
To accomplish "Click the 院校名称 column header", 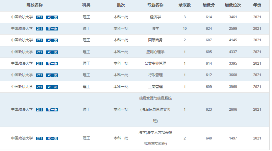I will point(34,5).
